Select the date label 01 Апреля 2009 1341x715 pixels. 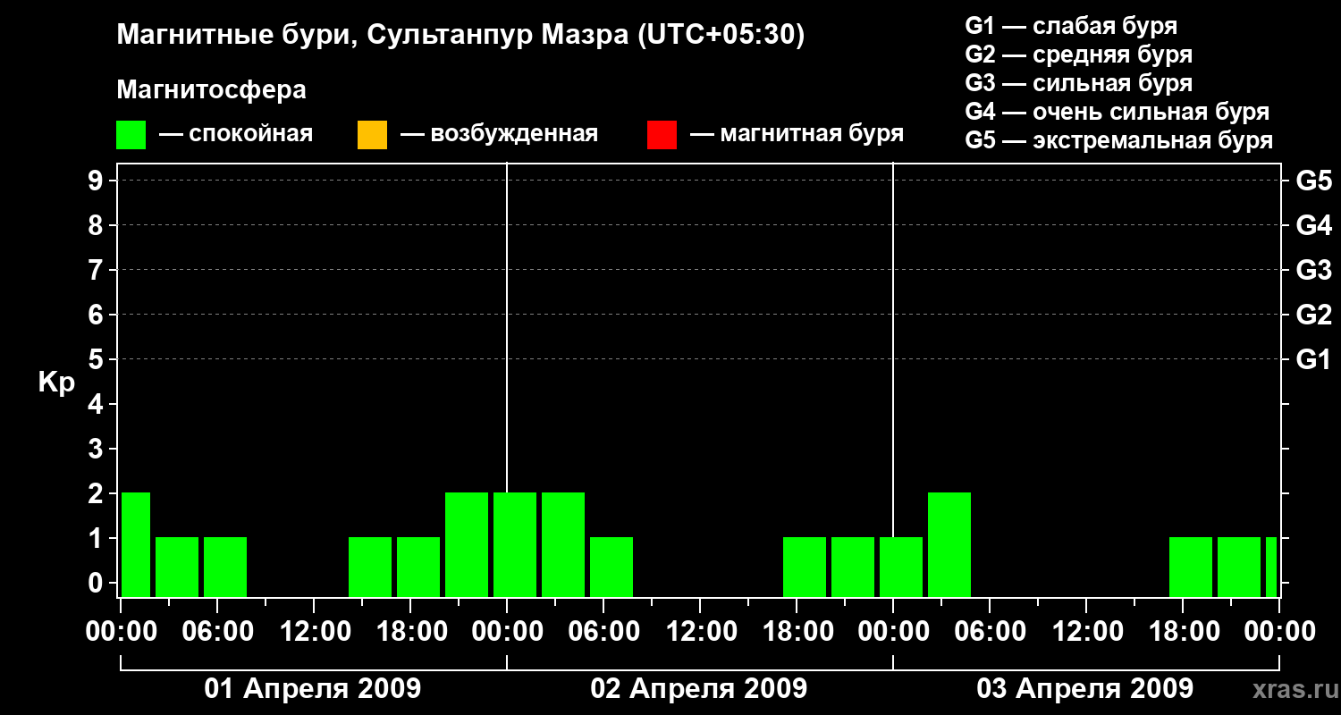(313, 689)
